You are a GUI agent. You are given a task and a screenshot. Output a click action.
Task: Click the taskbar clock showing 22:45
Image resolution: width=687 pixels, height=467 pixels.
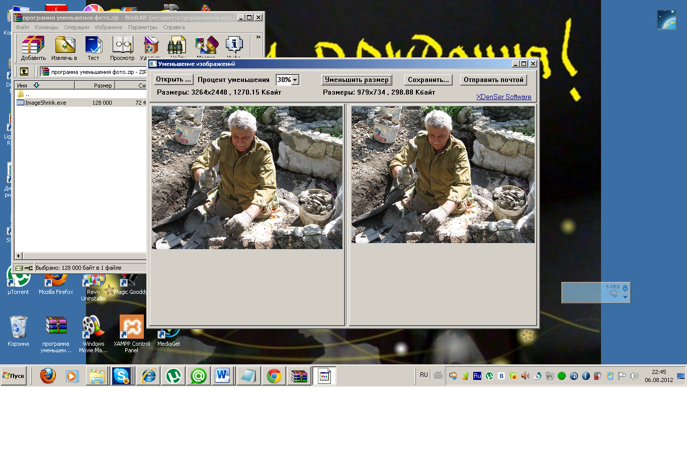coord(659,376)
